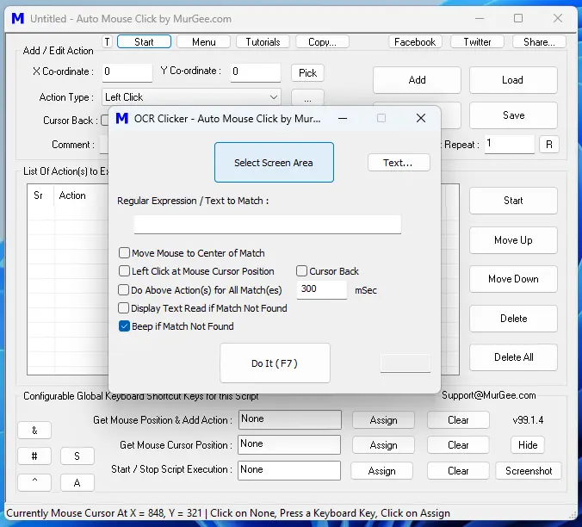This screenshot has width=582, height=527.
Task: Assign shortcut for Start / Stop Script Execution
Action: pos(382,471)
